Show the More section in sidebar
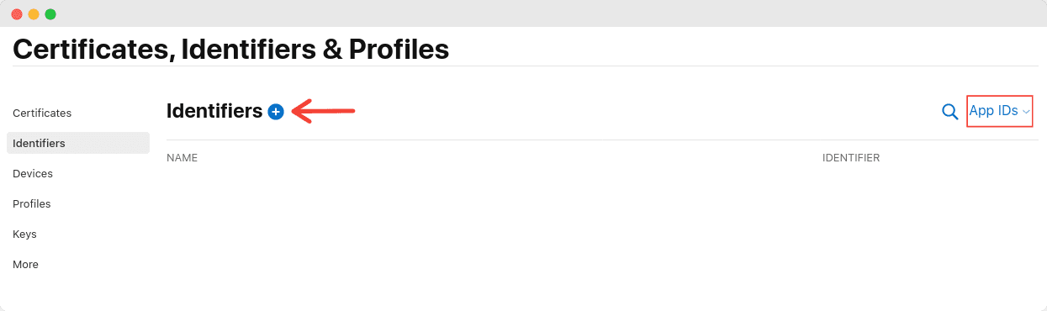Viewport: 1047px width, 311px height. point(25,264)
